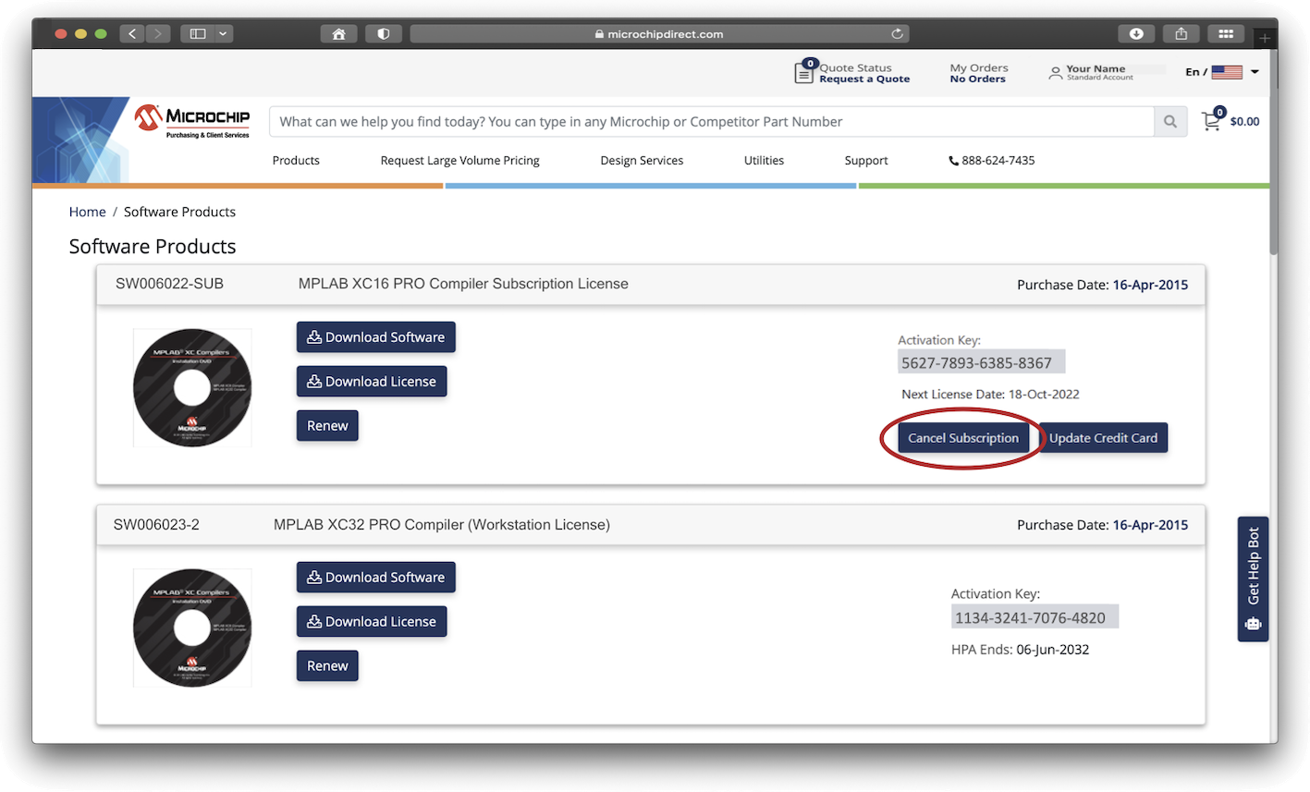Open the Utilities menu

[x=764, y=161]
